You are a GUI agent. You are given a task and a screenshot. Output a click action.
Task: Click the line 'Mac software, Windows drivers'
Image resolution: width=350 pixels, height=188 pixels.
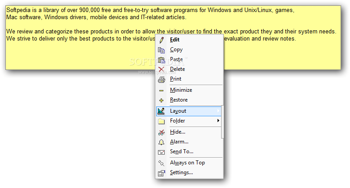96,17
